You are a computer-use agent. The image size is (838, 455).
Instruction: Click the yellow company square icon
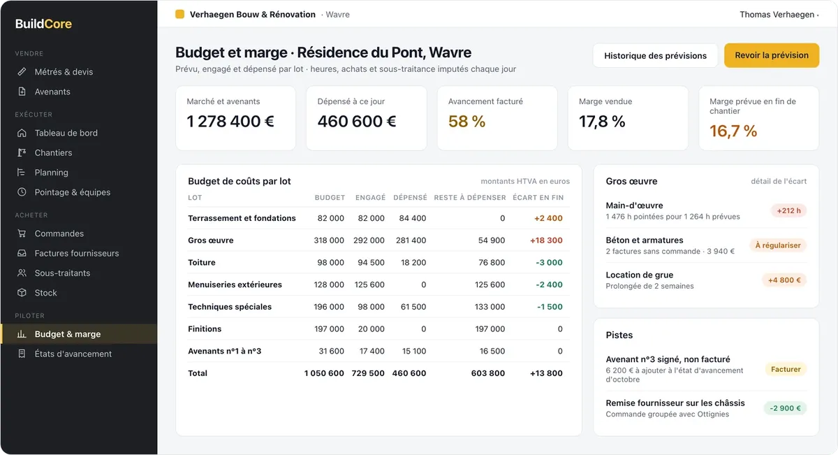pos(179,14)
